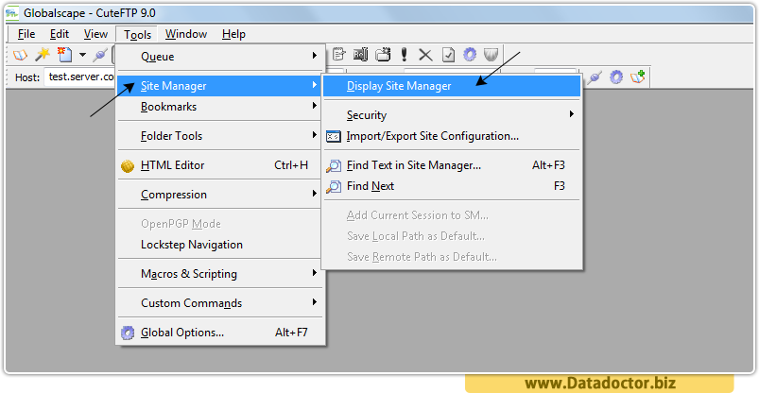
Task: Expand the Queue submenu arrow
Action: [314, 56]
